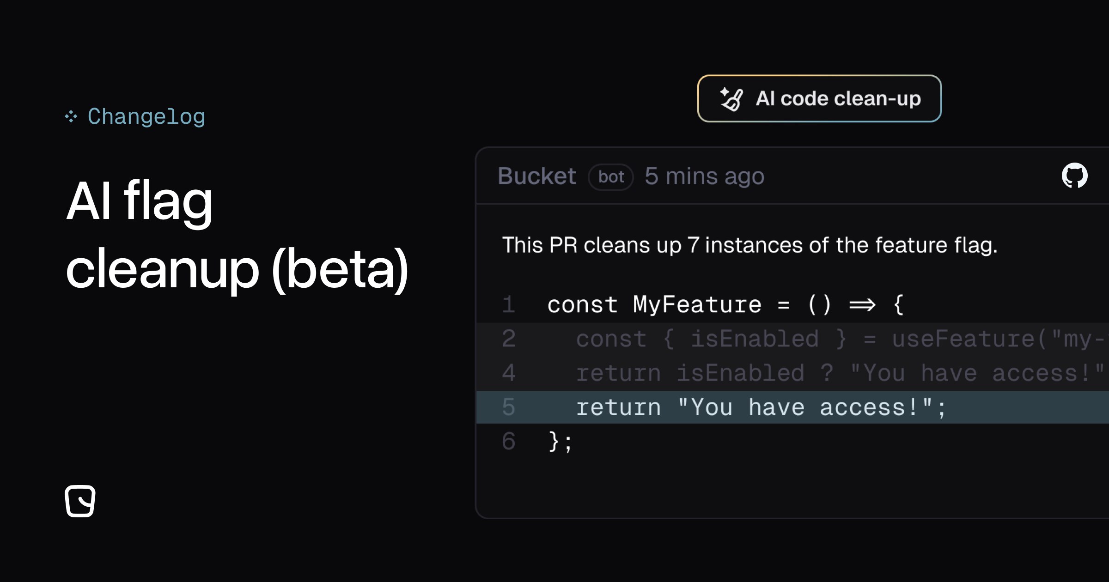The height and width of the screenshot is (582, 1109).
Task: Select highlighted line 5 return statement
Action: point(792,407)
